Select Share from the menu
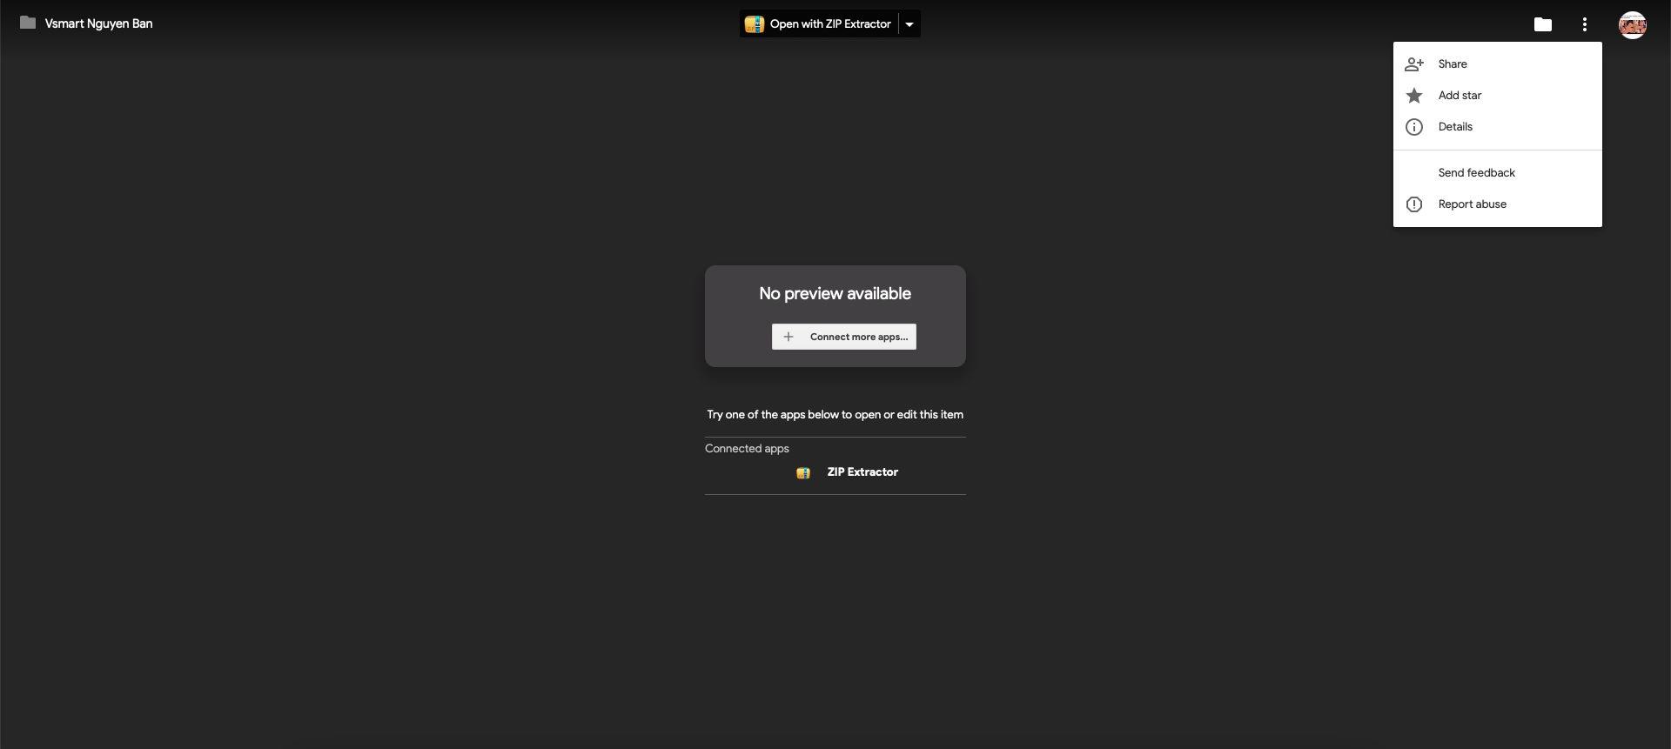 coord(1453,64)
